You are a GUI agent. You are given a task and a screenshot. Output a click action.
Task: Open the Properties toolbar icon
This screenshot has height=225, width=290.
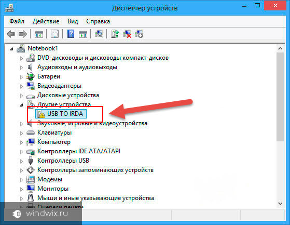55,34
